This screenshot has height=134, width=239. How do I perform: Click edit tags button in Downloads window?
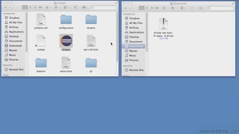pos(201,8)
